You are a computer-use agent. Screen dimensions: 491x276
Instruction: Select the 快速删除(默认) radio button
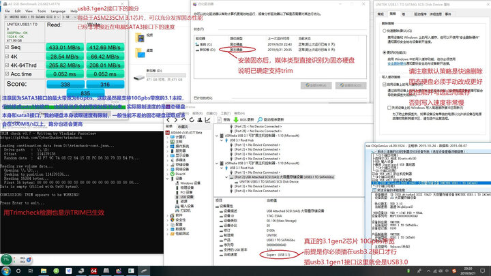(x=384, y=31)
